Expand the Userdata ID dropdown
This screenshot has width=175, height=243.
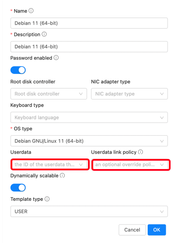pyautogui.click(x=50, y=165)
